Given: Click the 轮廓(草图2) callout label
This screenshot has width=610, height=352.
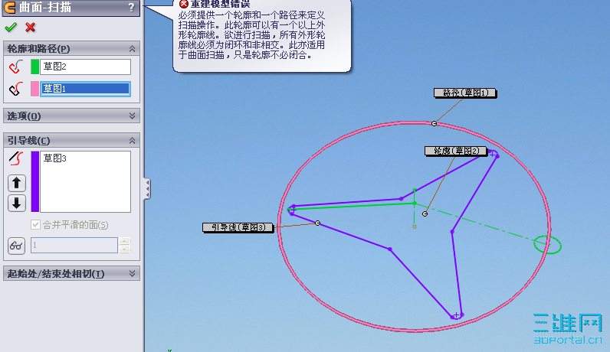Looking at the screenshot, I should click(x=455, y=151).
